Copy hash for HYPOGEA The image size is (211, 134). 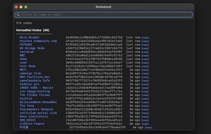[145, 45]
